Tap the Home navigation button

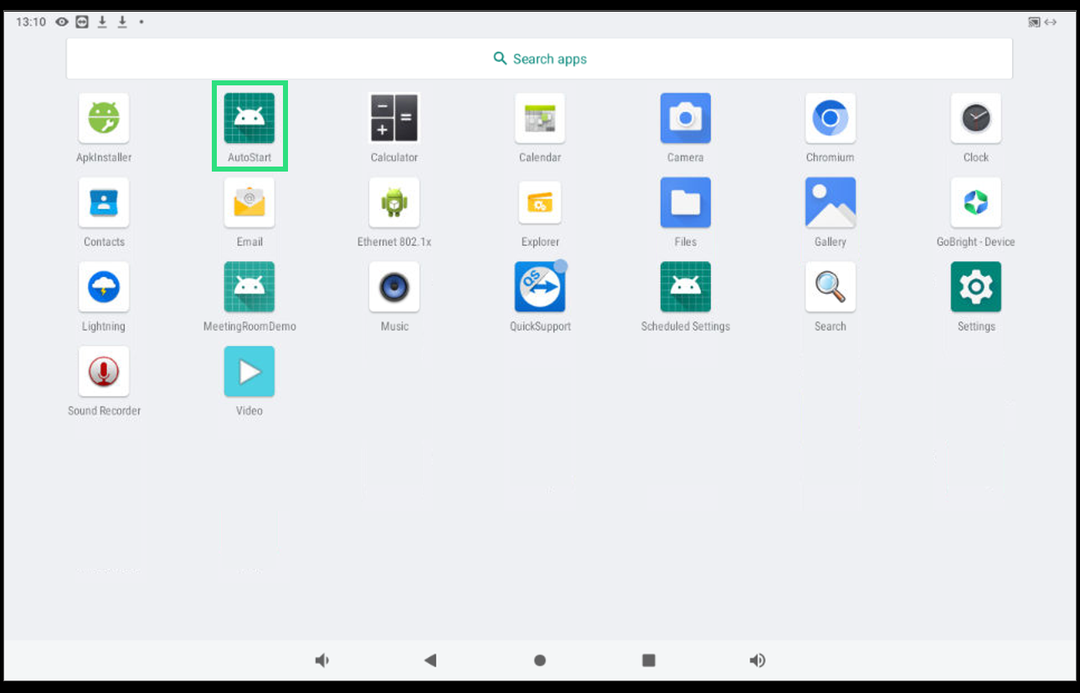coord(540,660)
